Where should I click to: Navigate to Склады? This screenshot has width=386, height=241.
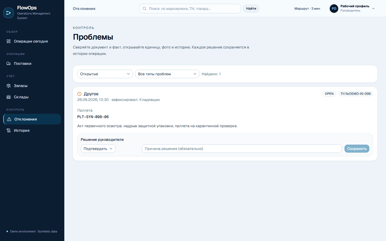coord(32,97)
